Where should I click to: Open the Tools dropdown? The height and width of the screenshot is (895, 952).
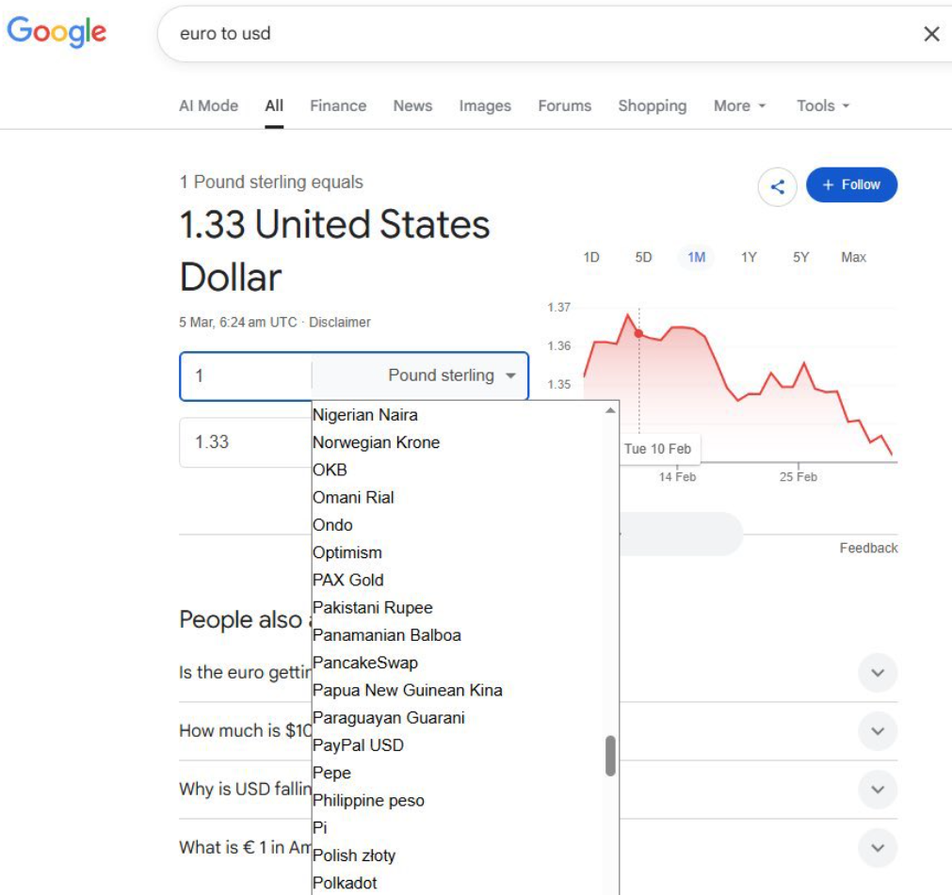point(823,106)
